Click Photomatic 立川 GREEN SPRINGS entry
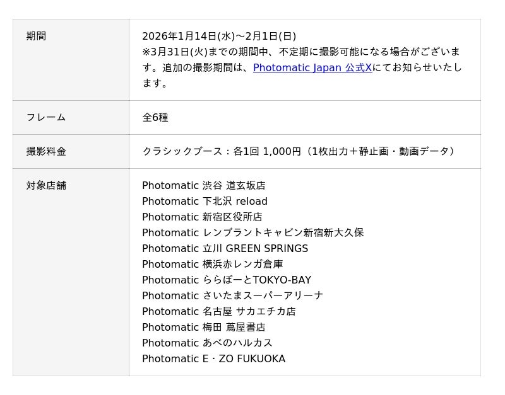The height and width of the screenshot is (395, 505). point(225,248)
